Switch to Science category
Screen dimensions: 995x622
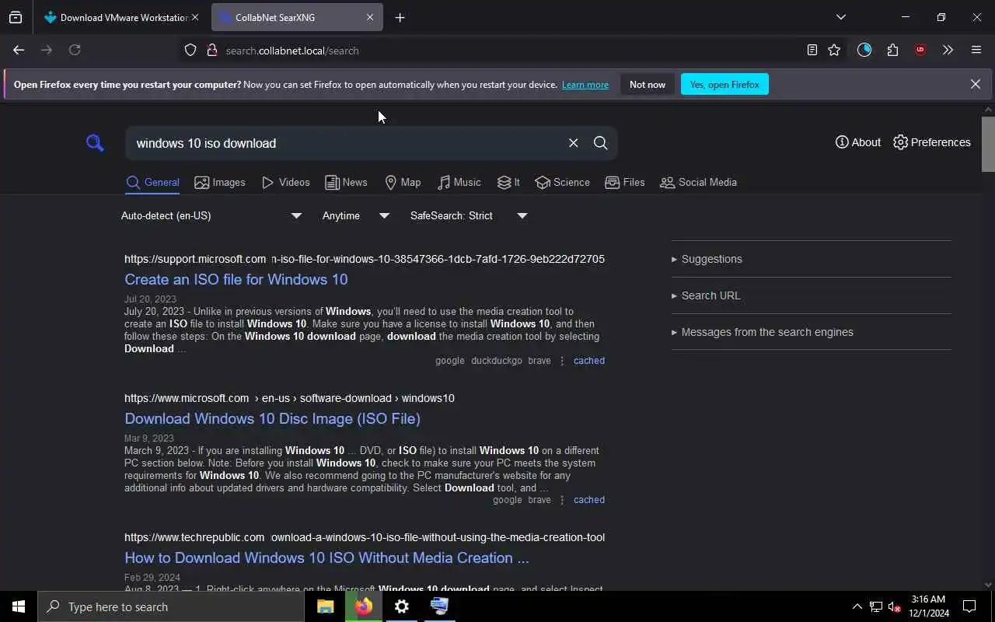tap(562, 183)
